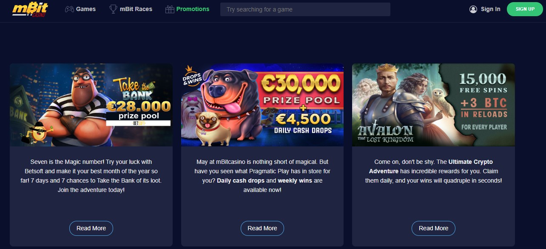Read More about Ultimate Crypto Adventure
This screenshot has height=249, width=546.
[x=433, y=228]
